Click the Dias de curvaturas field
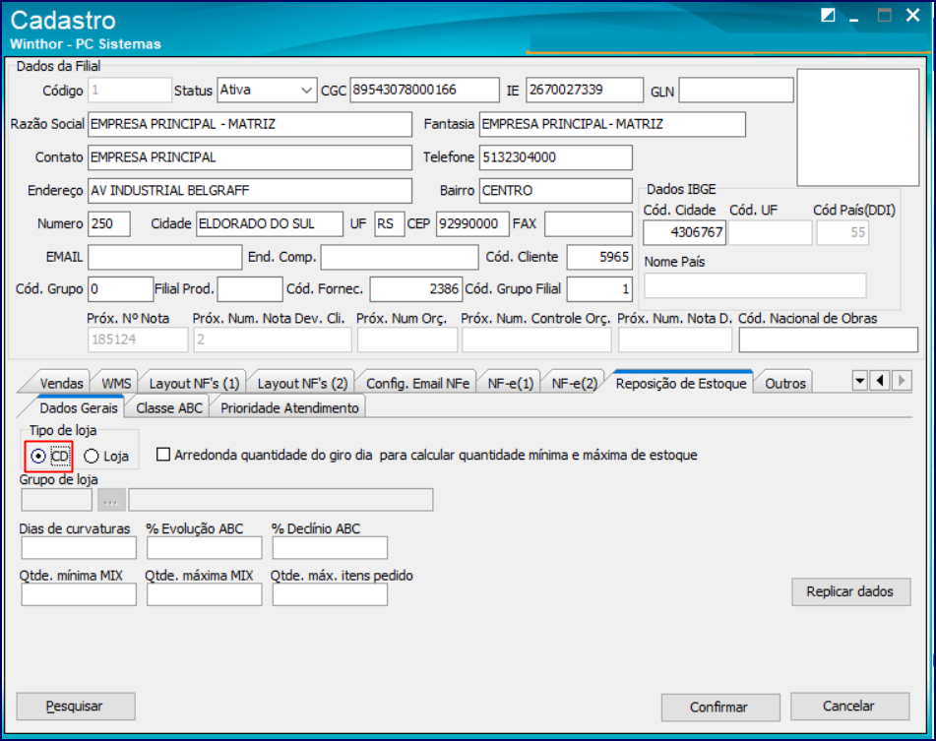Viewport: 936px width, 741px height. [x=79, y=548]
